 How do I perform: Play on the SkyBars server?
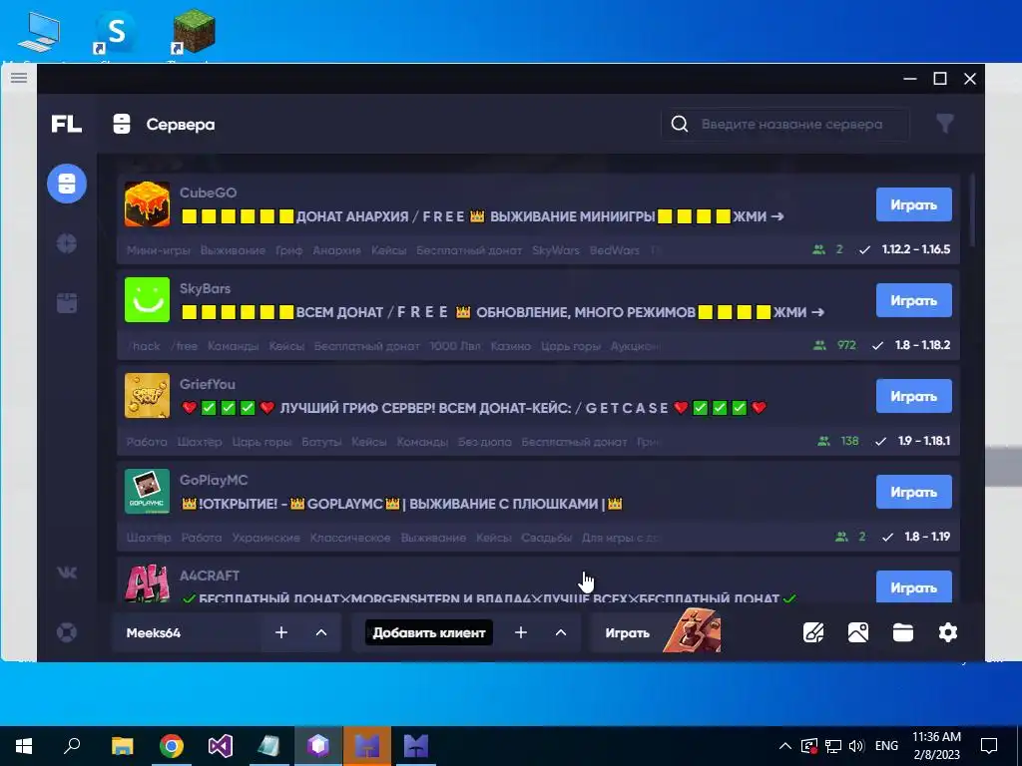[x=914, y=301]
